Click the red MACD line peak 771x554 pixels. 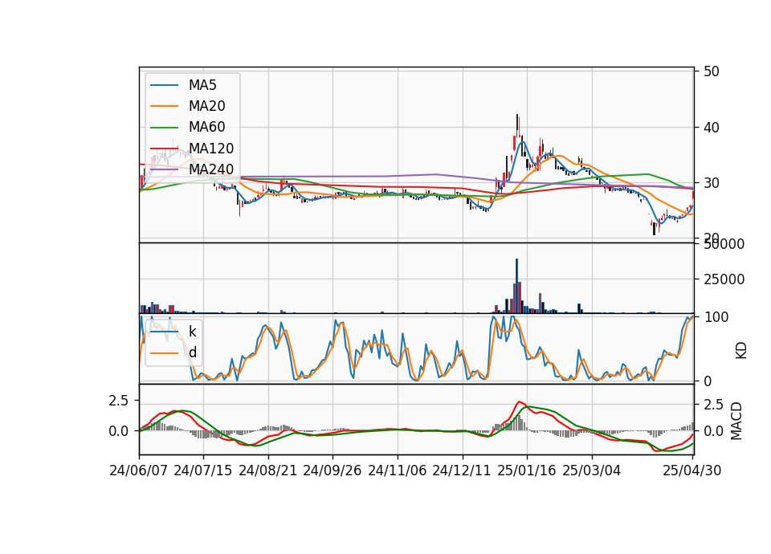coord(520,402)
